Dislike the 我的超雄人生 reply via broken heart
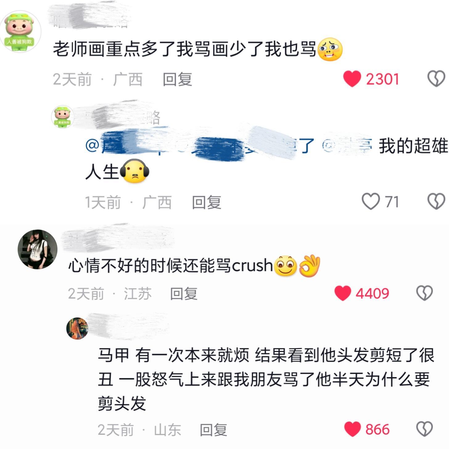The height and width of the screenshot is (449, 449). click(436, 202)
